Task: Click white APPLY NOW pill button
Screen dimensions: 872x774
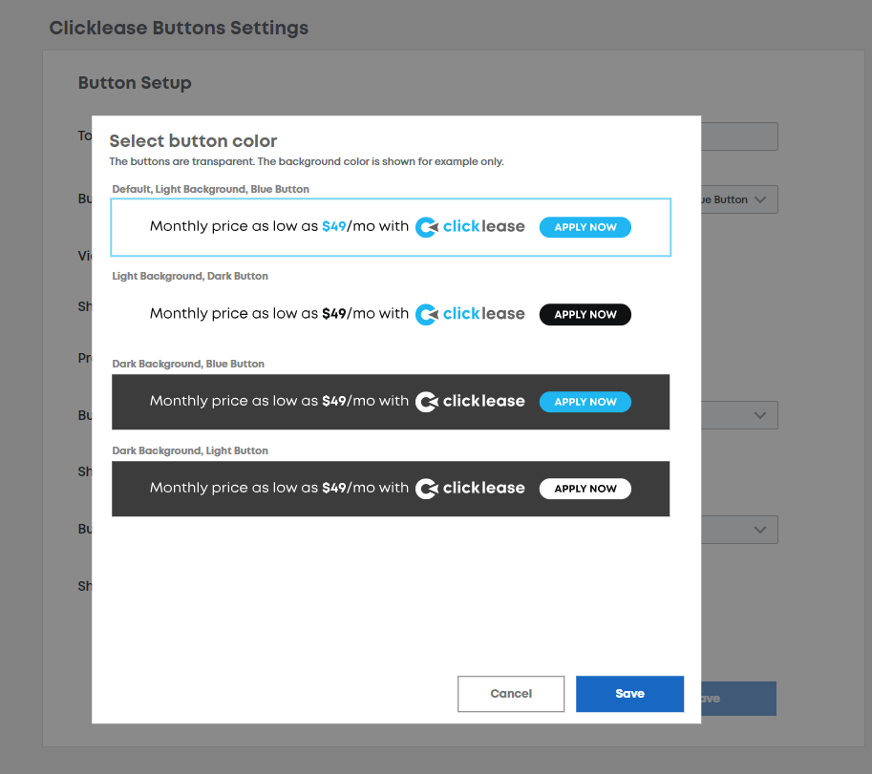Action: (x=585, y=489)
